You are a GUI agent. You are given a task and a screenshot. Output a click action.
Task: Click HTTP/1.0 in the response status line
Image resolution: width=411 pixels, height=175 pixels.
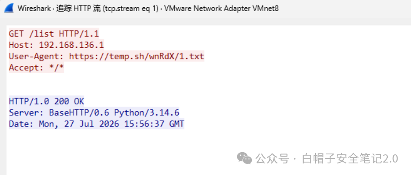(29, 101)
